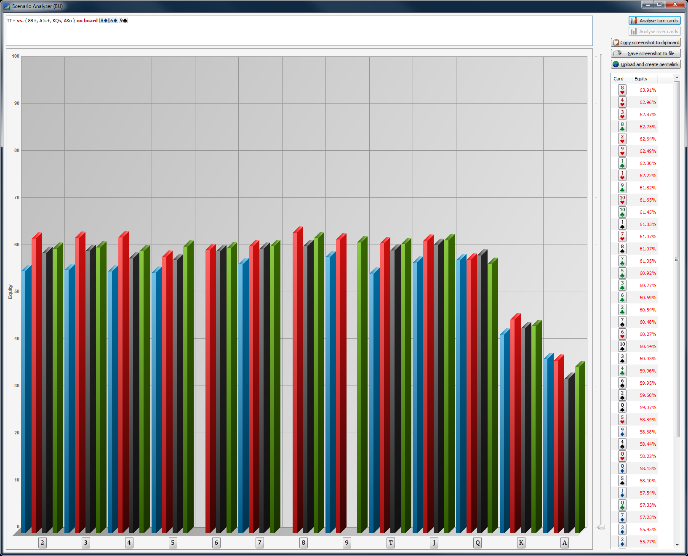Click the card list scroll-up arrow
Viewport: 688px width, 556px height.
pyautogui.click(x=677, y=77)
